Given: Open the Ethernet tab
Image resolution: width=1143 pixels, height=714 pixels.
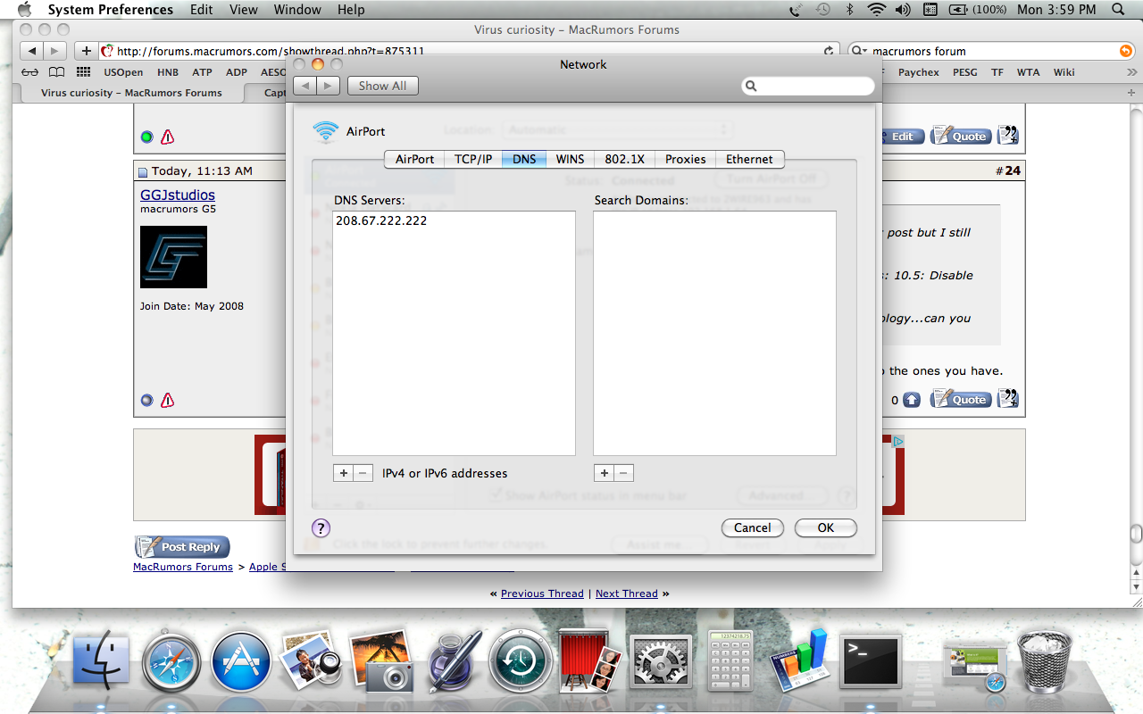Looking at the screenshot, I should click(749, 159).
